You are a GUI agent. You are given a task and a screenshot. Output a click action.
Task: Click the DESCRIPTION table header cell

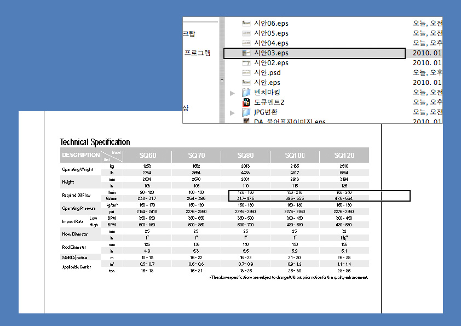tap(80, 156)
